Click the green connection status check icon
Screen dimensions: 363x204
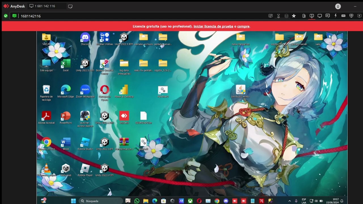pos(6,16)
